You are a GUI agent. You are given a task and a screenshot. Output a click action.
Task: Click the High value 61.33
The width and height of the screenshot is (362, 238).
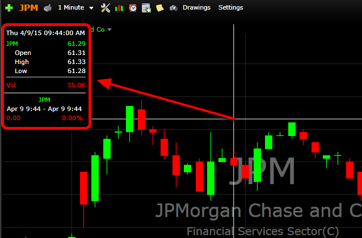[x=77, y=62]
